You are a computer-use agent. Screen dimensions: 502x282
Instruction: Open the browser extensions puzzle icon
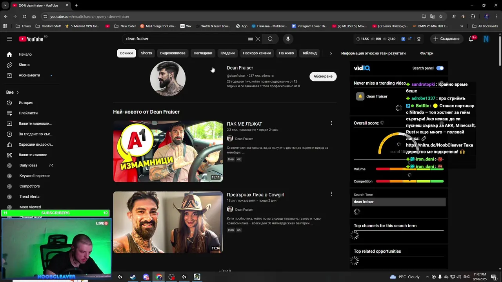point(473,16)
